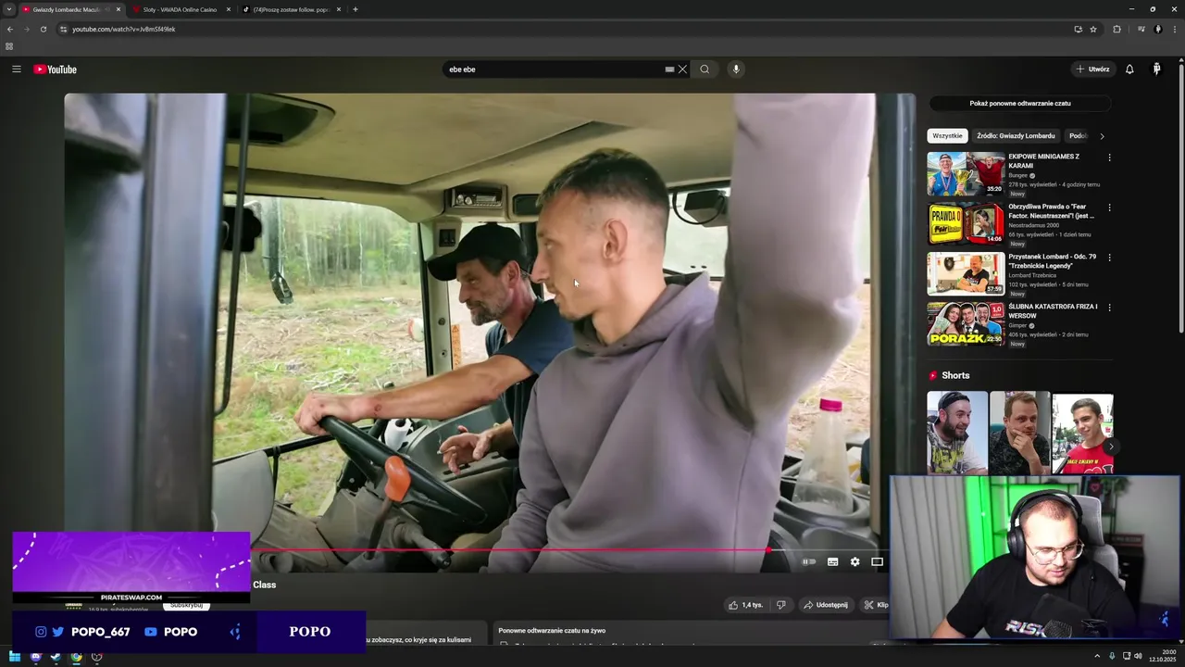1185x667 pixels.
Task: Open more options for Obrzydliwa Prawda video
Action: click(x=1109, y=208)
